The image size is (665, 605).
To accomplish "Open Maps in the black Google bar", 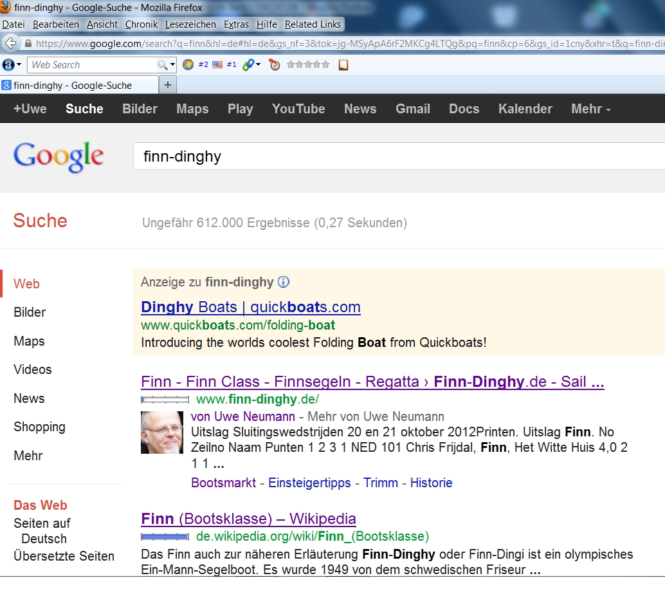I will 192,109.
